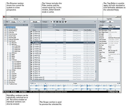Go back with the left arrow icon
The image size is (127, 107).
tap(24, 25)
